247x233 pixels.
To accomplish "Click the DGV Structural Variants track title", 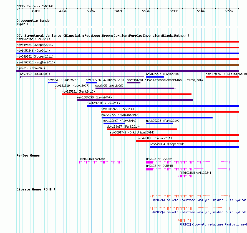I will (103, 36).
